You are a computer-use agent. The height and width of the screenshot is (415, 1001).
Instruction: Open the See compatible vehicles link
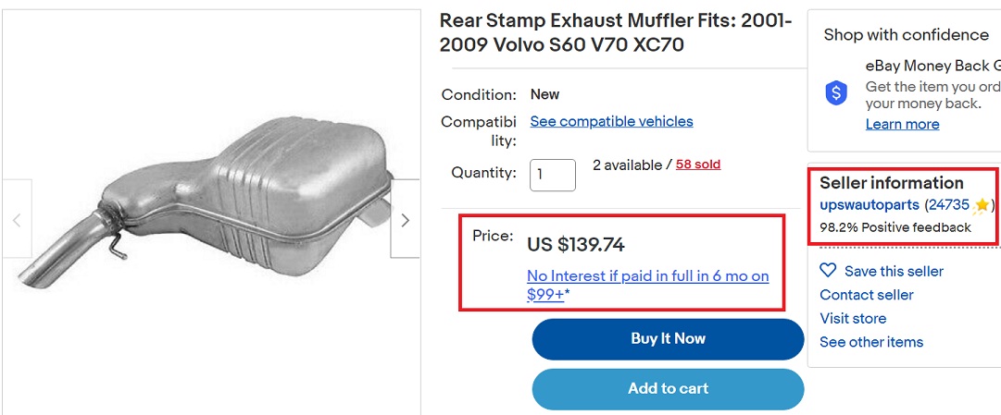click(x=611, y=121)
